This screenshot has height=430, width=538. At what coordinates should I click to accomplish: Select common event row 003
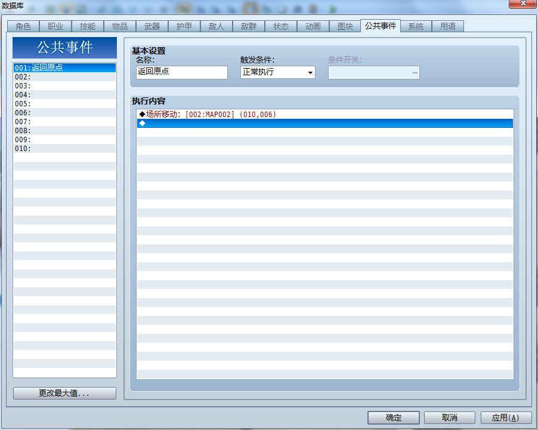click(x=64, y=85)
